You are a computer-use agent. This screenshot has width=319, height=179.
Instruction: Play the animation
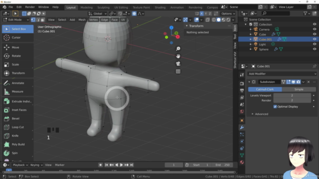pyautogui.click(x=122, y=165)
